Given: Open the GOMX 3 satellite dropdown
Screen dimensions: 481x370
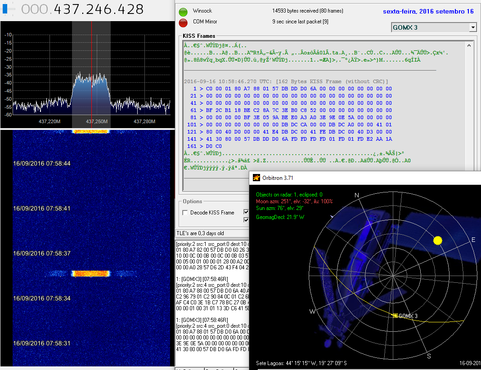Looking at the screenshot, I should (472, 27).
